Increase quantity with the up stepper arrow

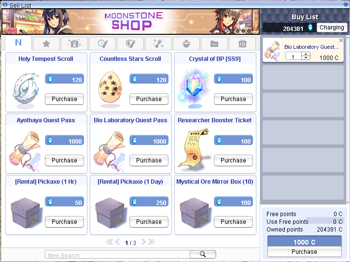[306, 54]
